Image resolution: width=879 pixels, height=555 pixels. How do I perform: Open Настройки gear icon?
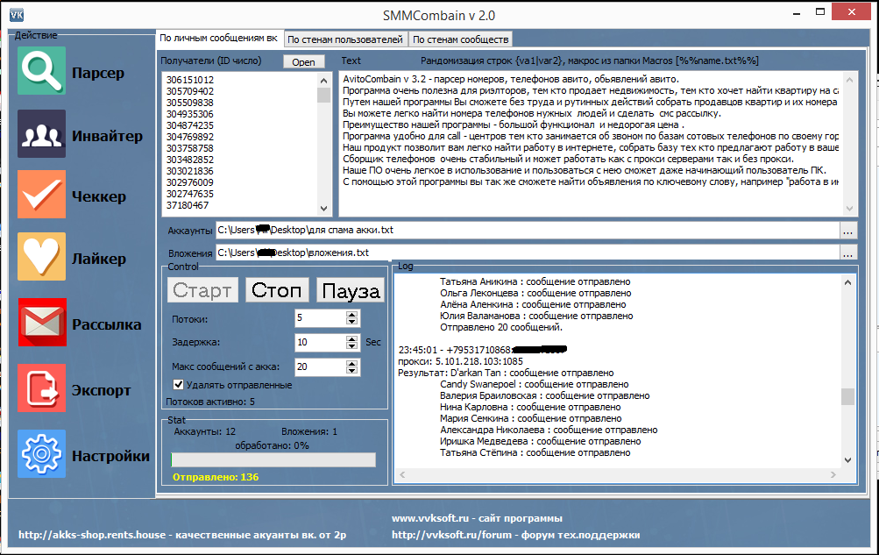(x=41, y=453)
